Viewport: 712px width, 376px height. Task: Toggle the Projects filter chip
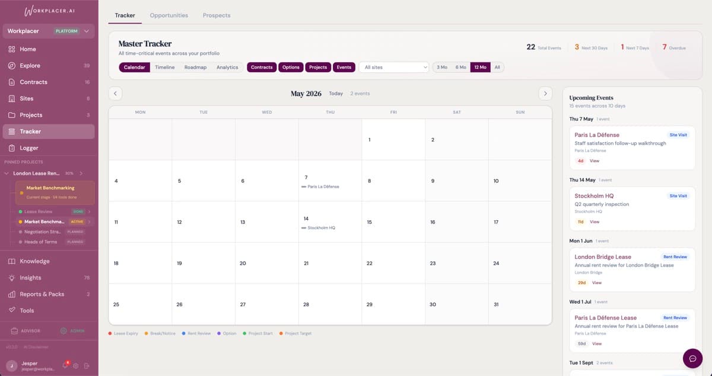(x=318, y=68)
